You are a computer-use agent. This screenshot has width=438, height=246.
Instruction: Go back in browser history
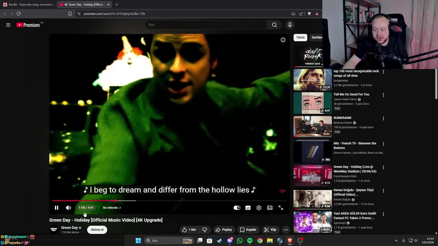pos(5,14)
